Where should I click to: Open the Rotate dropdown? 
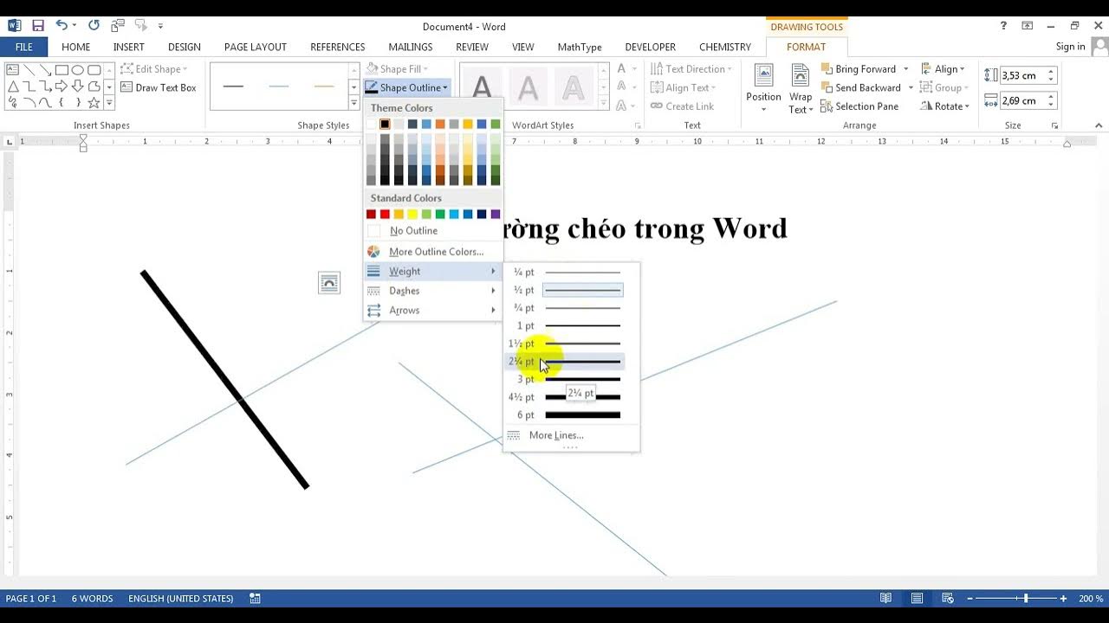coord(945,106)
